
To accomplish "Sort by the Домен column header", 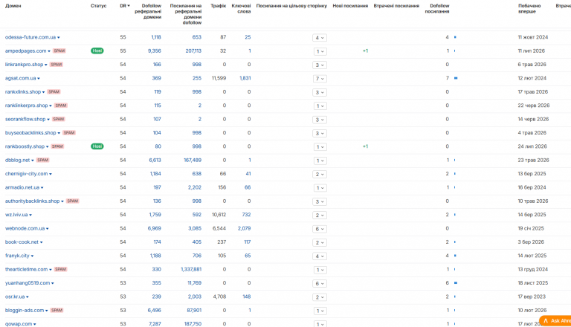I will (x=13, y=6).
